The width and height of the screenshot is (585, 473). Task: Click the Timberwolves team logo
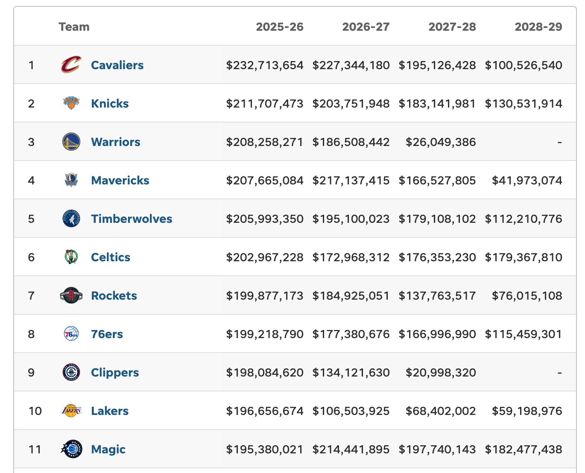[x=71, y=219]
